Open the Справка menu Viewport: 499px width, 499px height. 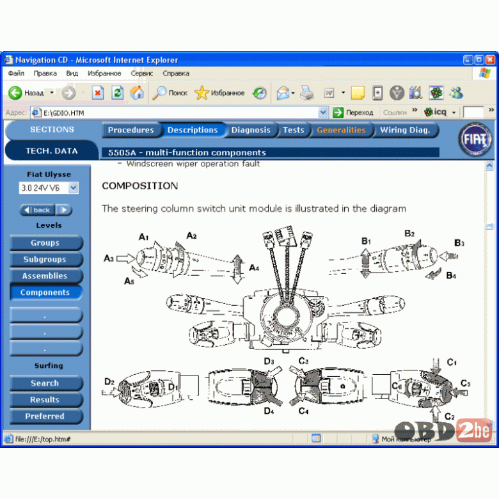pos(176,73)
